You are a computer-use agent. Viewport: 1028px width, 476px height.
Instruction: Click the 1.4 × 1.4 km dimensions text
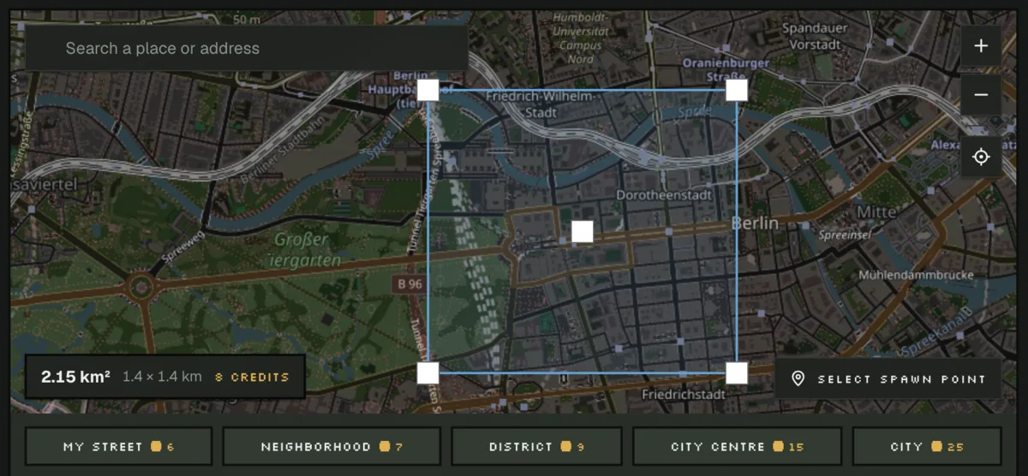tap(162, 377)
